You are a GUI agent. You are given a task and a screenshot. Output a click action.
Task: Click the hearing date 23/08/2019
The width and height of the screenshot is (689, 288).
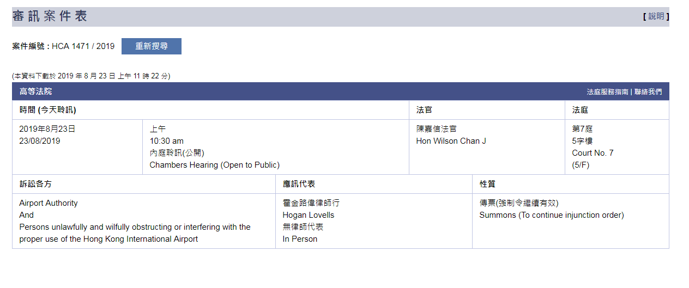(x=40, y=141)
